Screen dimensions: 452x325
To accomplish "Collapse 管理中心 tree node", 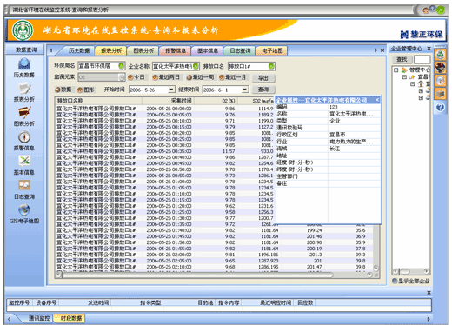I will tap(395, 70).
